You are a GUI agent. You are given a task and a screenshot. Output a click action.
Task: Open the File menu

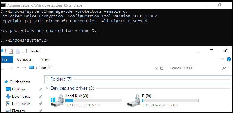click(7, 59)
